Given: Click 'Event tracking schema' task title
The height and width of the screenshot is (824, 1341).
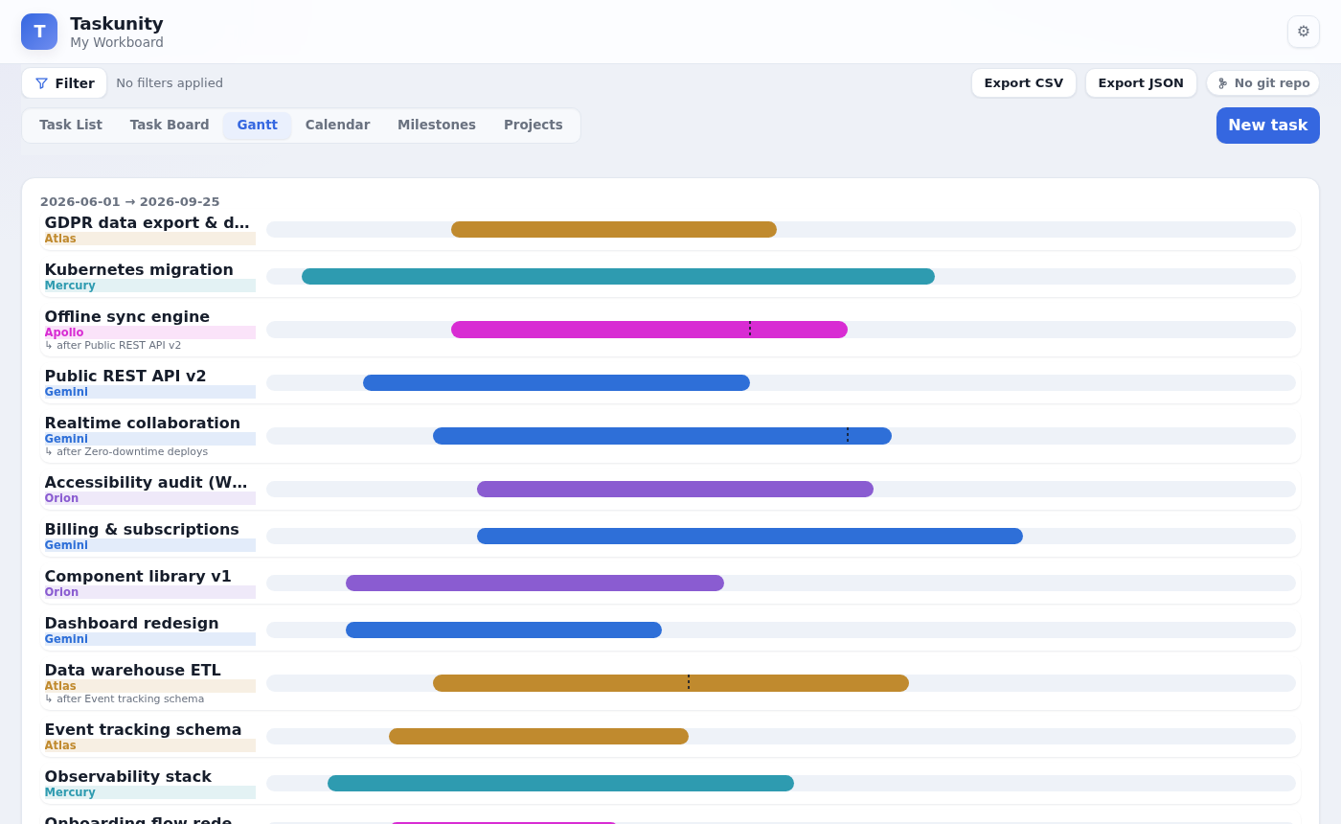Looking at the screenshot, I should click(143, 730).
